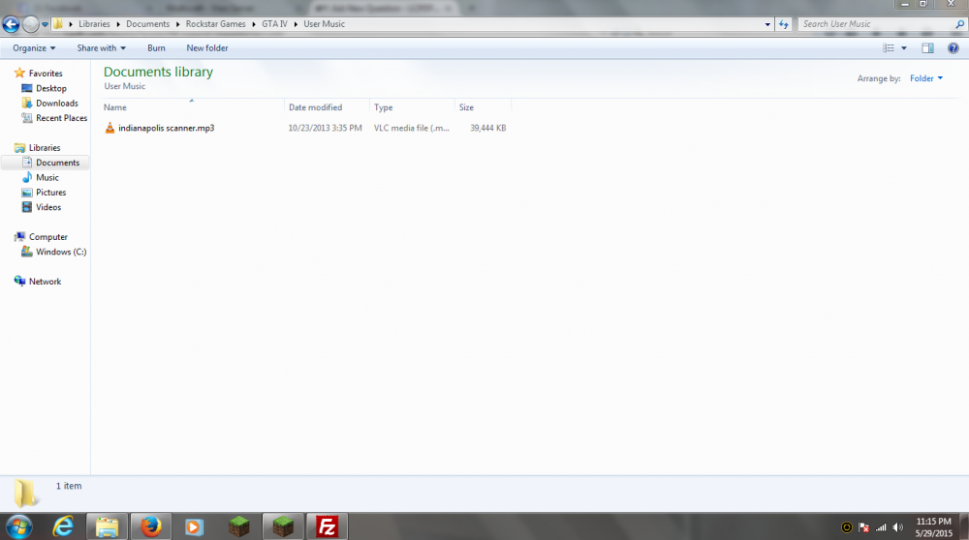Click the Burn toolbar button
The height and width of the screenshot is (540, 969).
click(156, 48)
